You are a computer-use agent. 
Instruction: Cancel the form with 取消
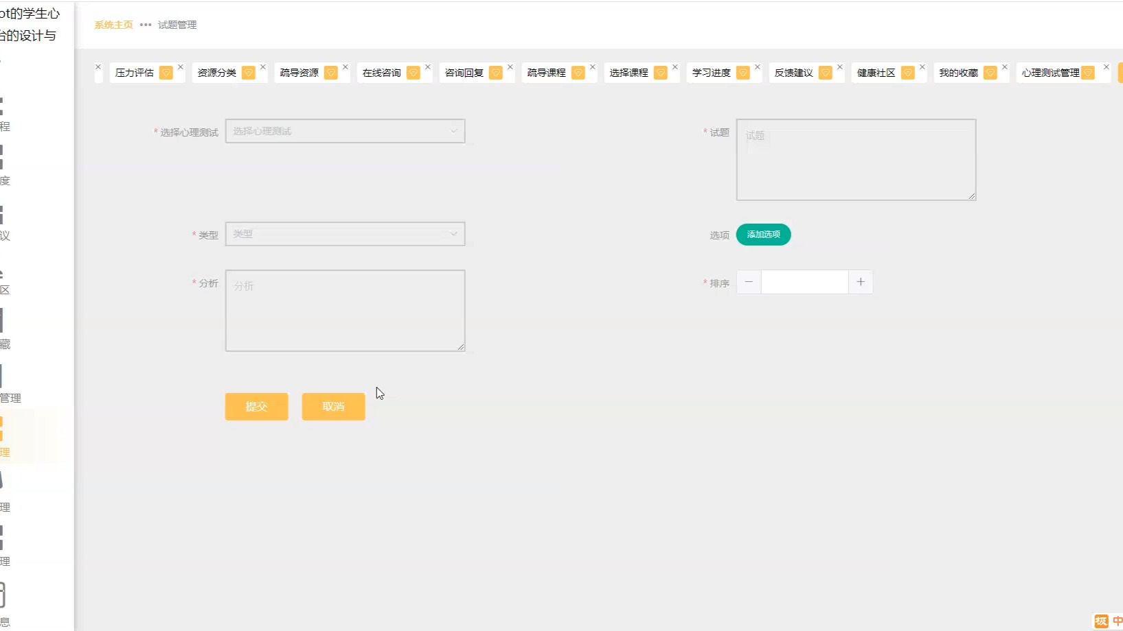pyautogui.click(x=334, y=407)
